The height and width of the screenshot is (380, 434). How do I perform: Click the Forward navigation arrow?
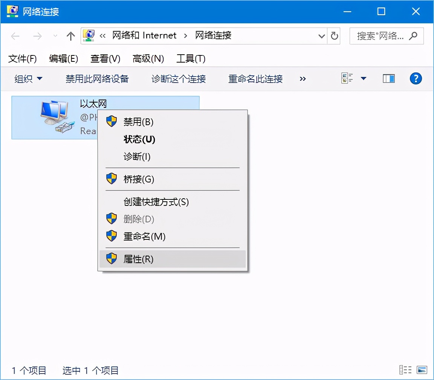coord(37,36)
